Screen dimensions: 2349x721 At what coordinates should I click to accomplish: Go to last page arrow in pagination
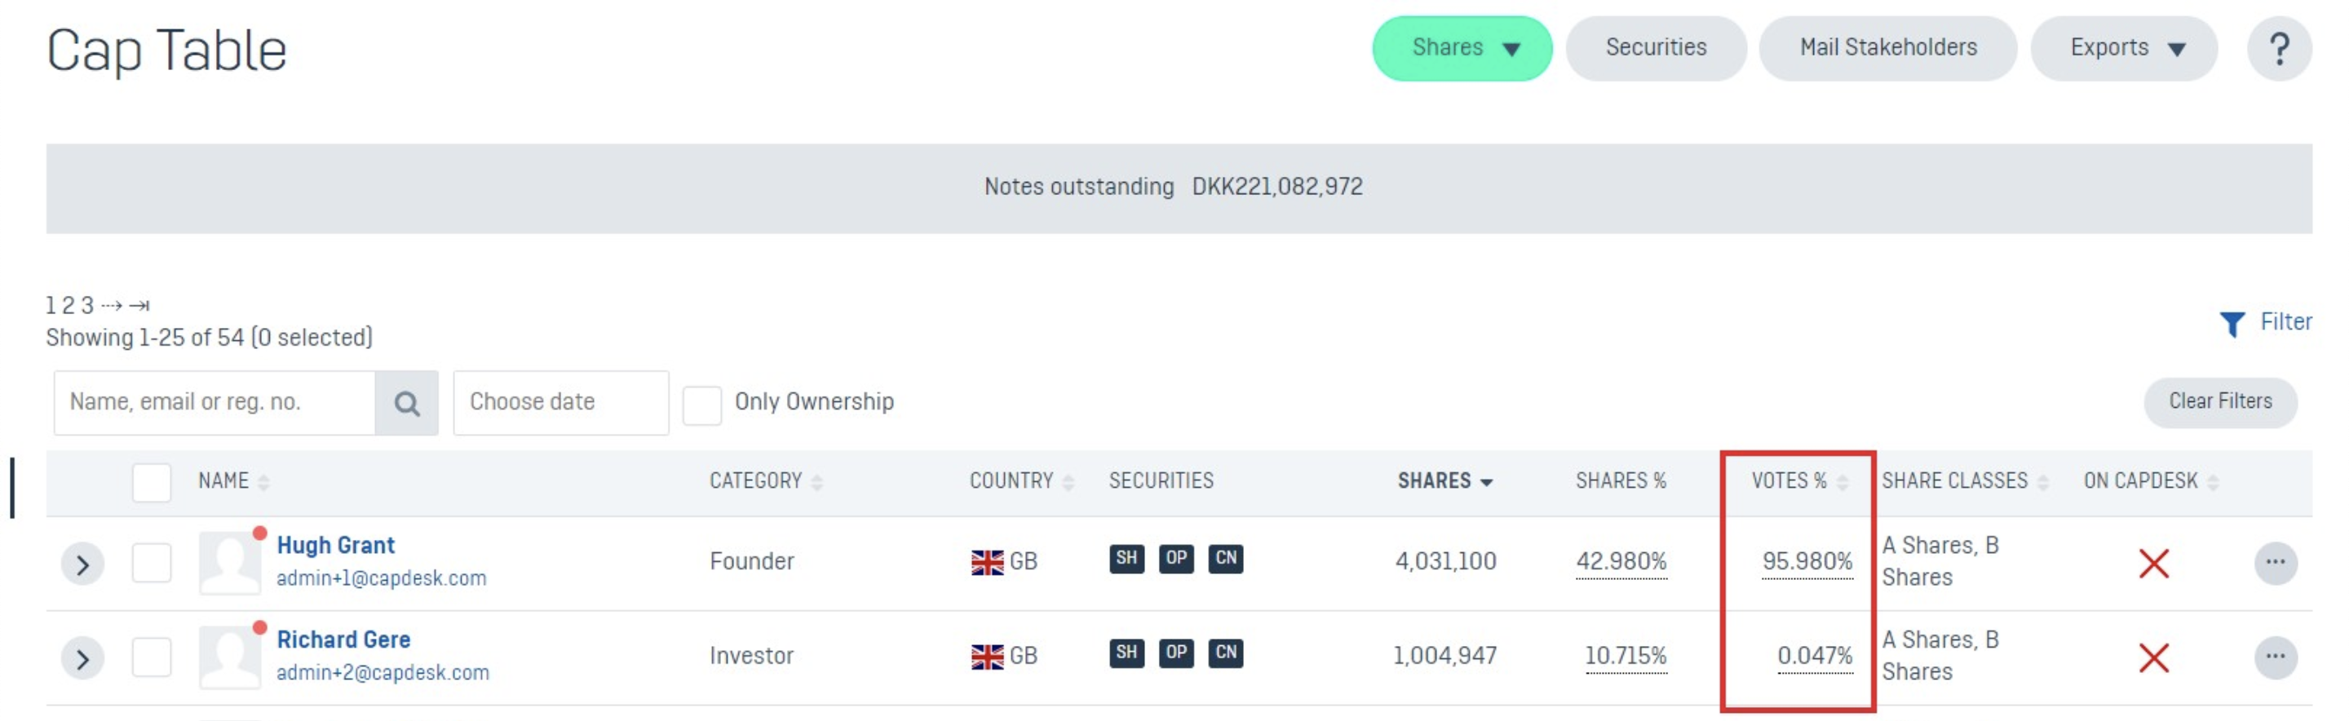point(139,305)
